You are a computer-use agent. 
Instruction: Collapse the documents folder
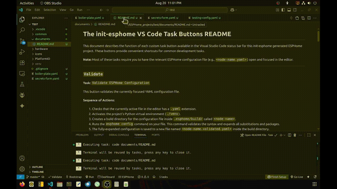[42, 39]
